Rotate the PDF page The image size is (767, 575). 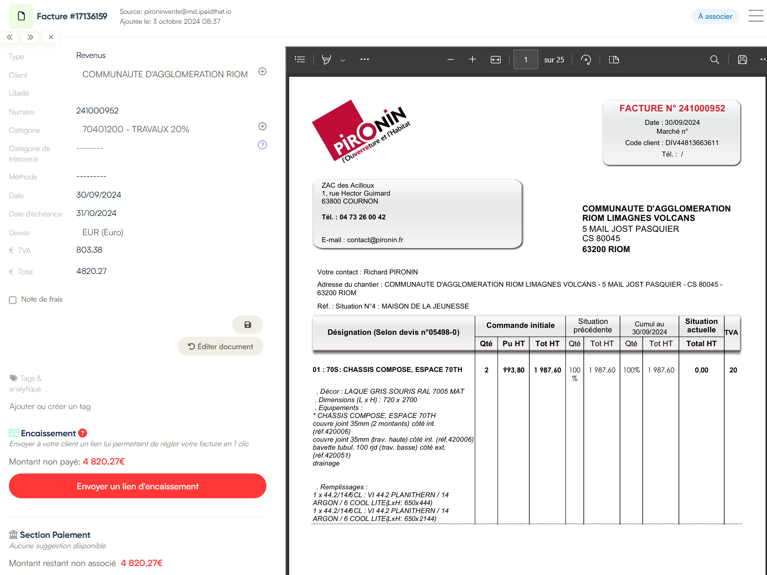tap(586, 59)
